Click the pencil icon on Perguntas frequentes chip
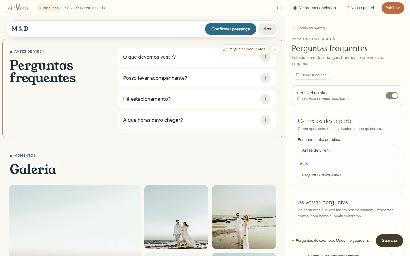The height and width of the screenshot is (256, 410). (x=225, y=49)
